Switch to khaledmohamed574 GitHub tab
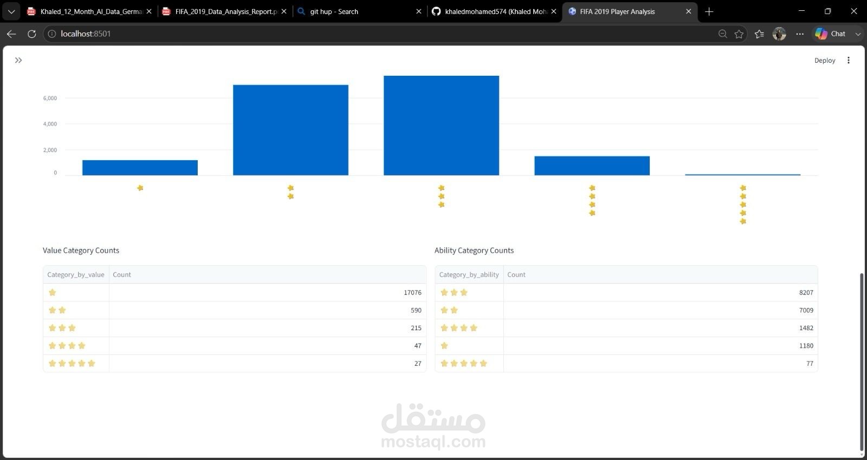The height and width of the screenshot is (460, 867). (x=494, y=11)
